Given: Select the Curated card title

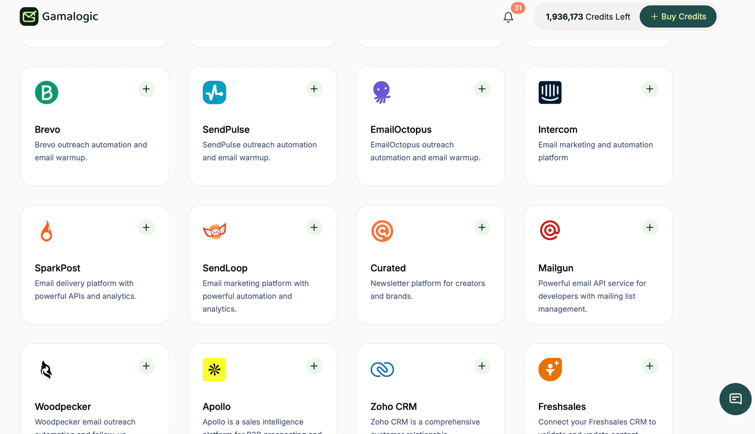Looking at the screenshot, I should pos(388,268).
